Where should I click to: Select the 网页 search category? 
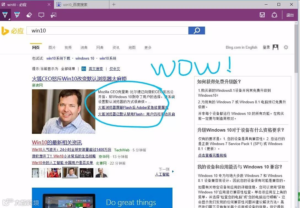point(36,48)
